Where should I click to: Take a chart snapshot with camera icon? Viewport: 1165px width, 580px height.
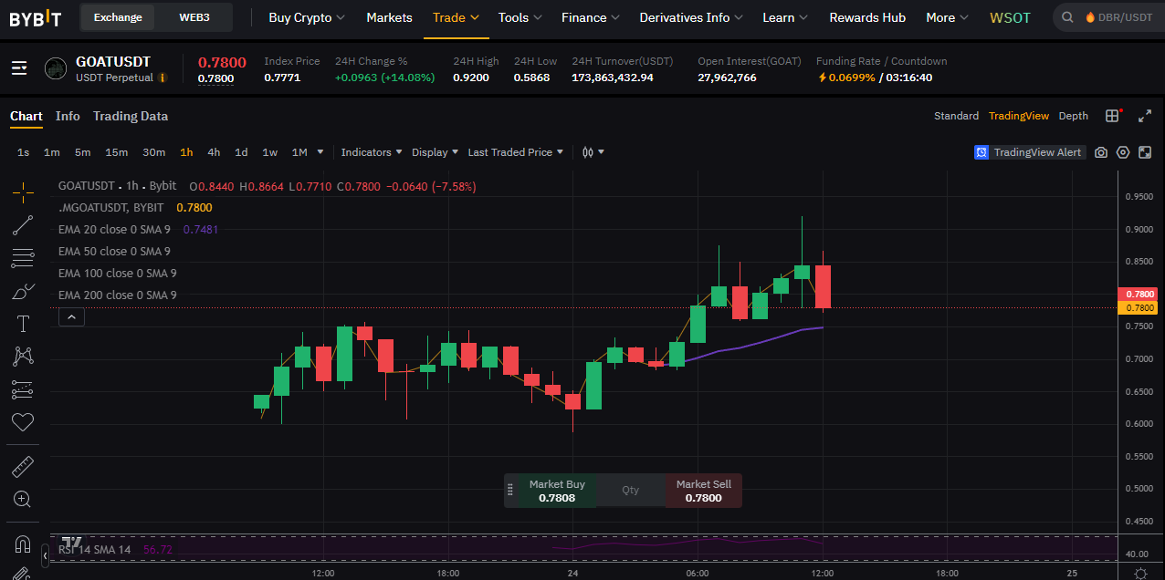click(1101, 152)
